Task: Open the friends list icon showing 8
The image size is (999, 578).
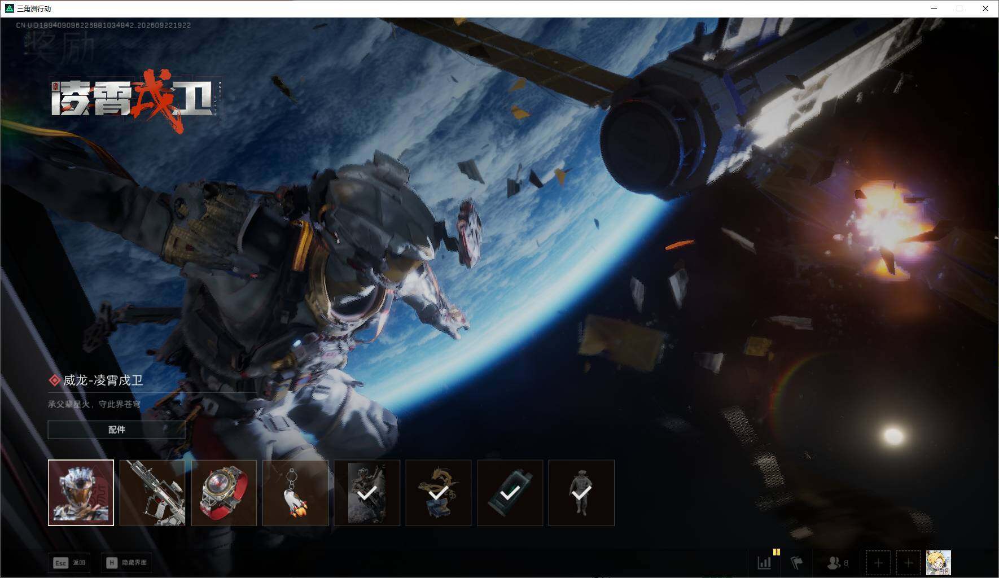Action: click(838, 563)
